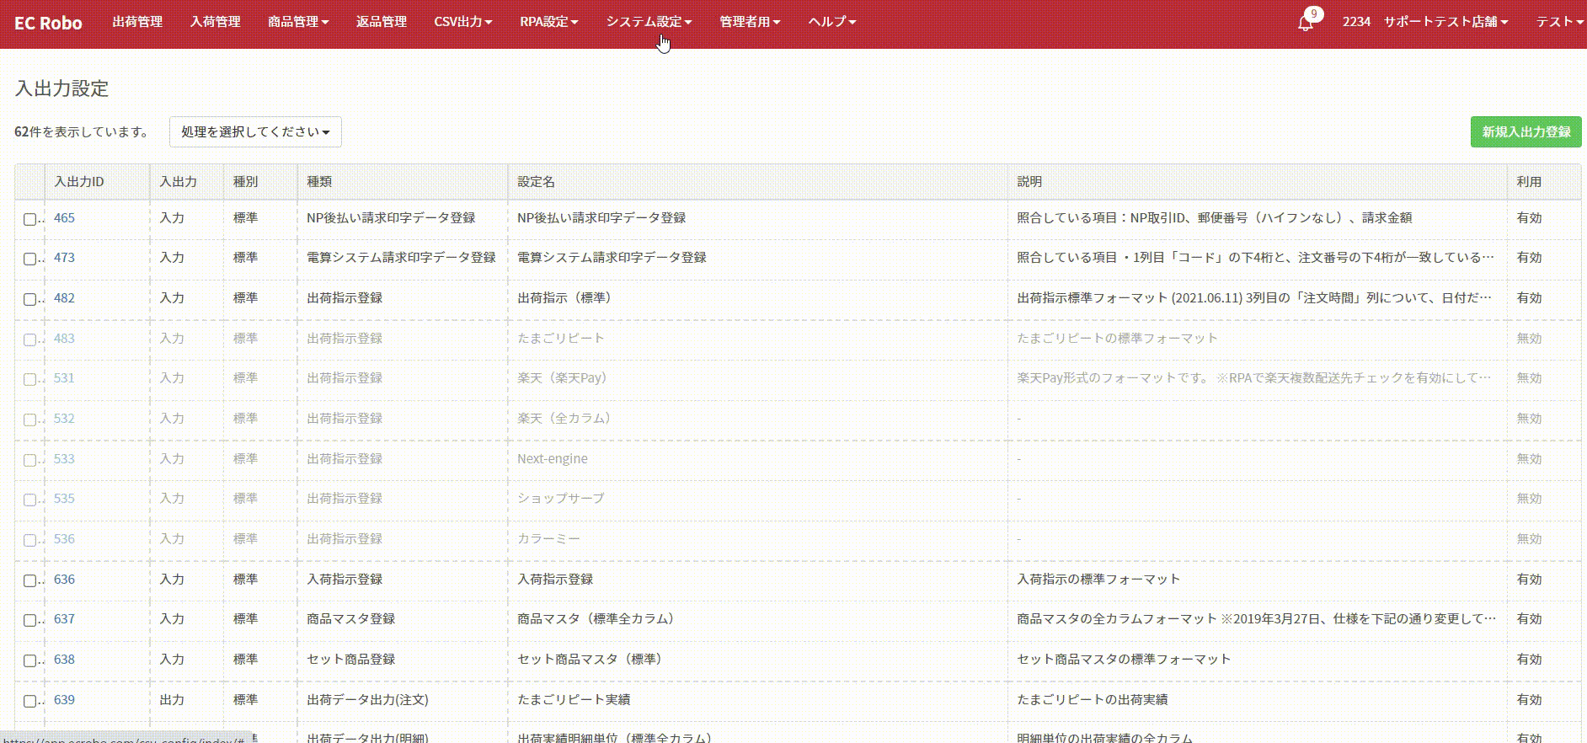Go to 出荷管理 page

[x=137, y=22]
